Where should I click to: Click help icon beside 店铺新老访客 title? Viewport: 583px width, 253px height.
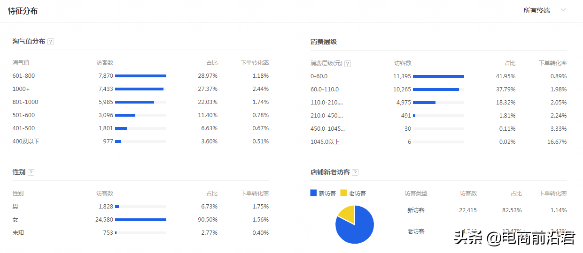pyautogui.click(x=355, y=172)
